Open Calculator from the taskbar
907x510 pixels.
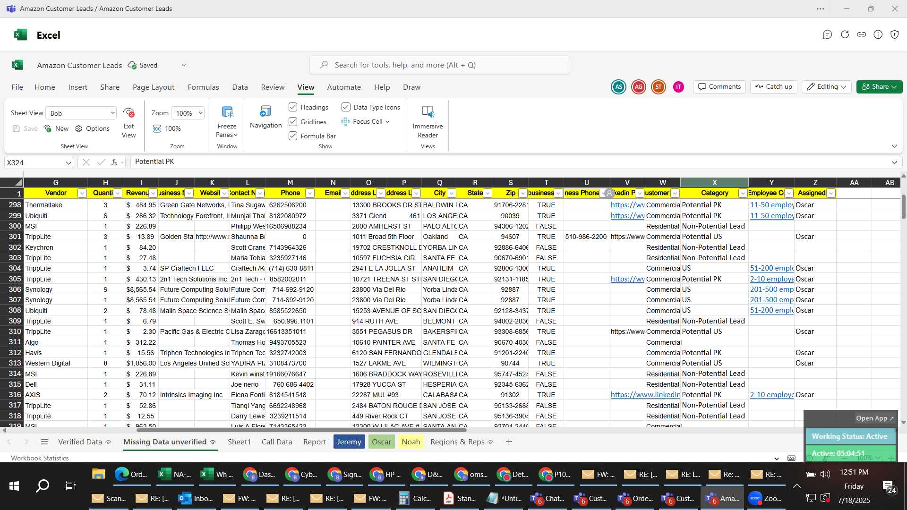(x=415, y=498)
